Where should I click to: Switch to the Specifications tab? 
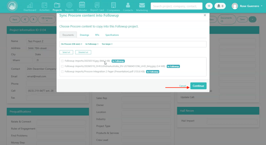(x=112, y=35)
